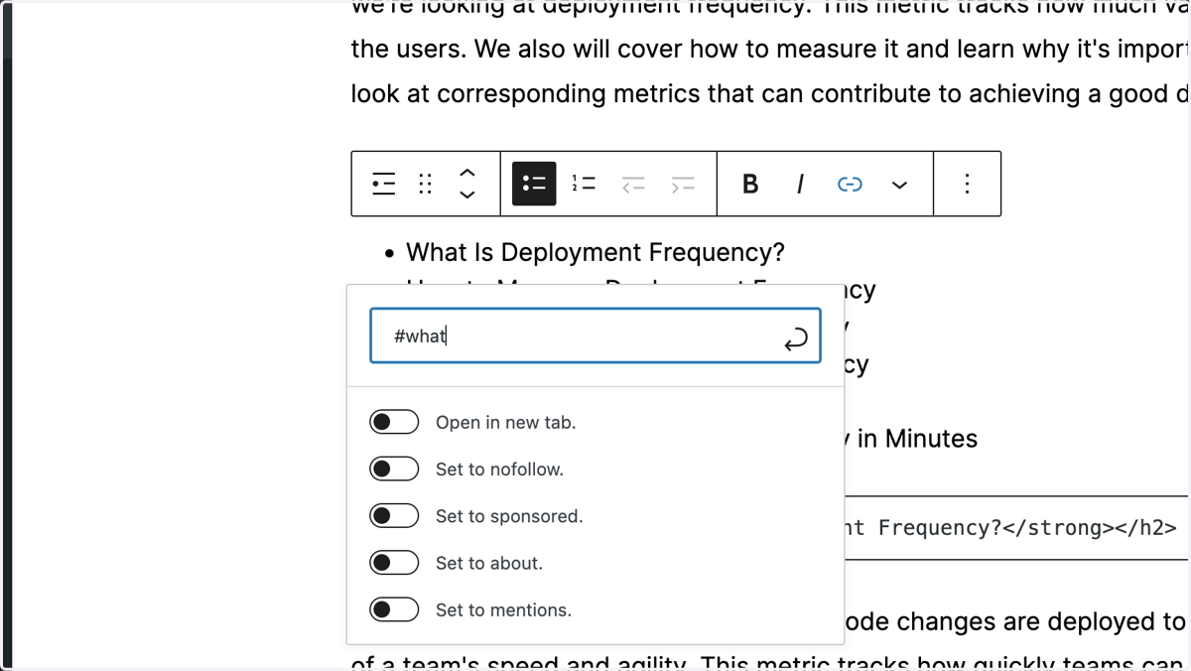
Task: Toggle italic formatting
Action: click(x=800, y=184)
